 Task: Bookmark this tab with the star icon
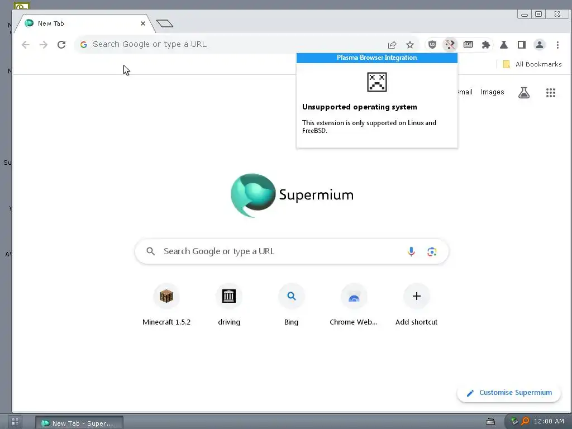(x=410, y=45)
